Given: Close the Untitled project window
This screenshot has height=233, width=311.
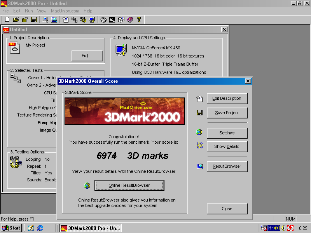Looking at the screenshot, I should [x=224, y=30].
